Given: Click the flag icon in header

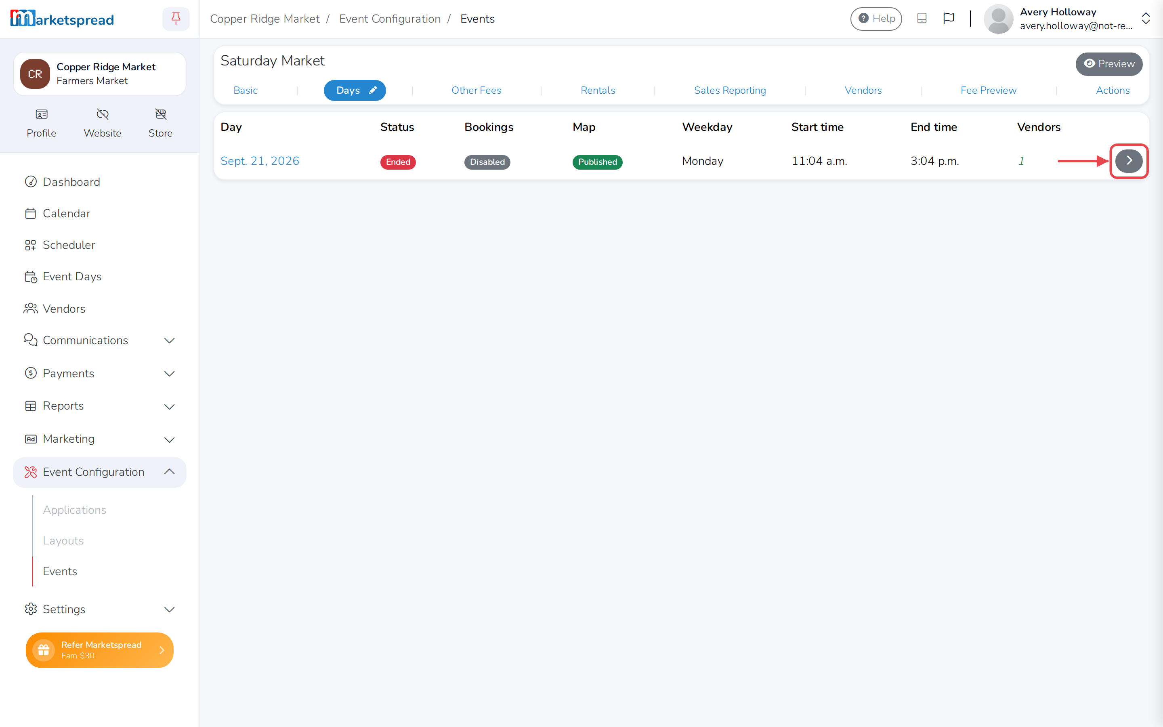Looking at the screenshot, I should click(949, 18).
